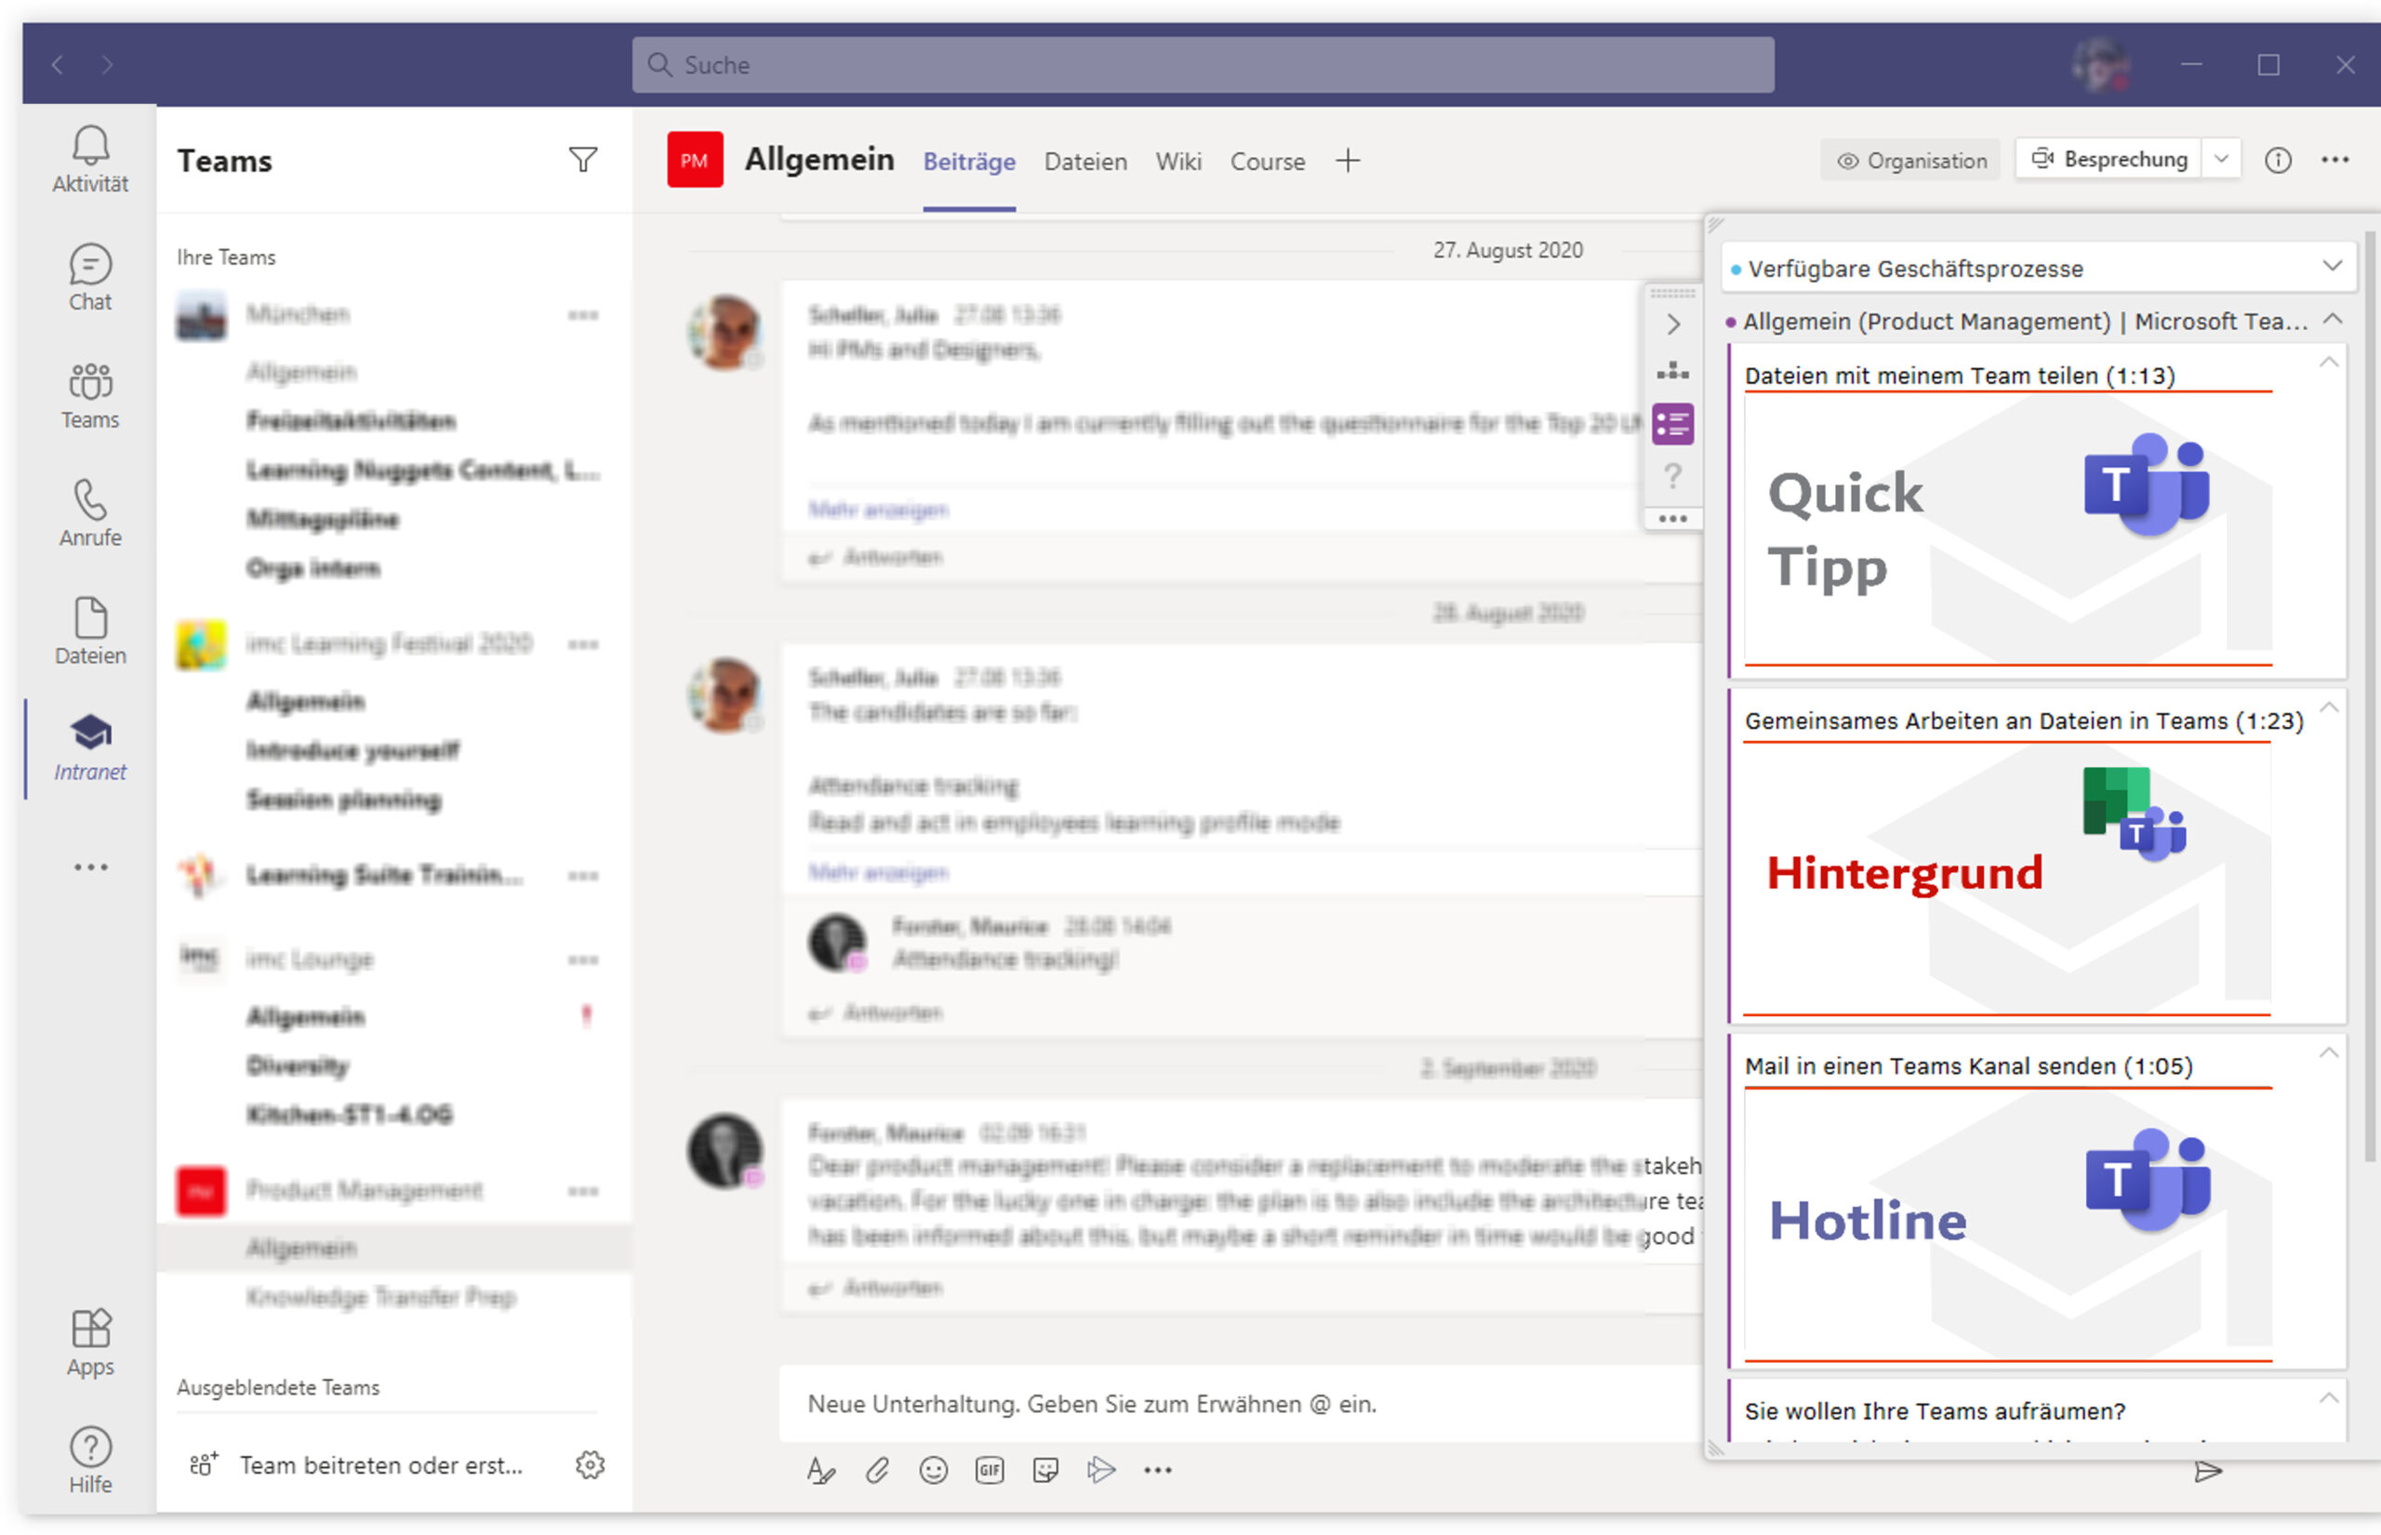Expand Verfügbare Geschäftsprozesse section
Viewport: 2381px width, 1535px height.
(x=2334, y=265)
